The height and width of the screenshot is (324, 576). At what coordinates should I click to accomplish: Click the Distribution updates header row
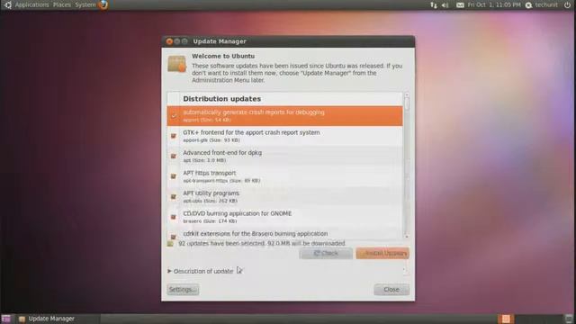284,99
